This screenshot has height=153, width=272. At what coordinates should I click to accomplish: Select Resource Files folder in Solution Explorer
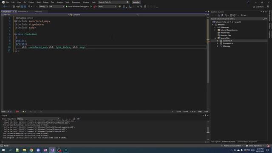pyautogui.click(x=226, y=35)
